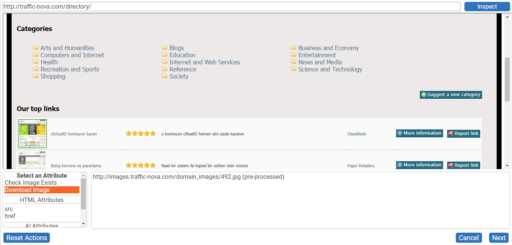
Task: Choose the src HTML attribute
Action: pos(9,209)
